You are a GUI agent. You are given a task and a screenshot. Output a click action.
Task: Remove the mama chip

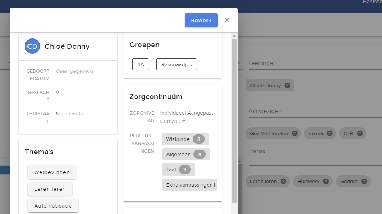tap(330, 133)
